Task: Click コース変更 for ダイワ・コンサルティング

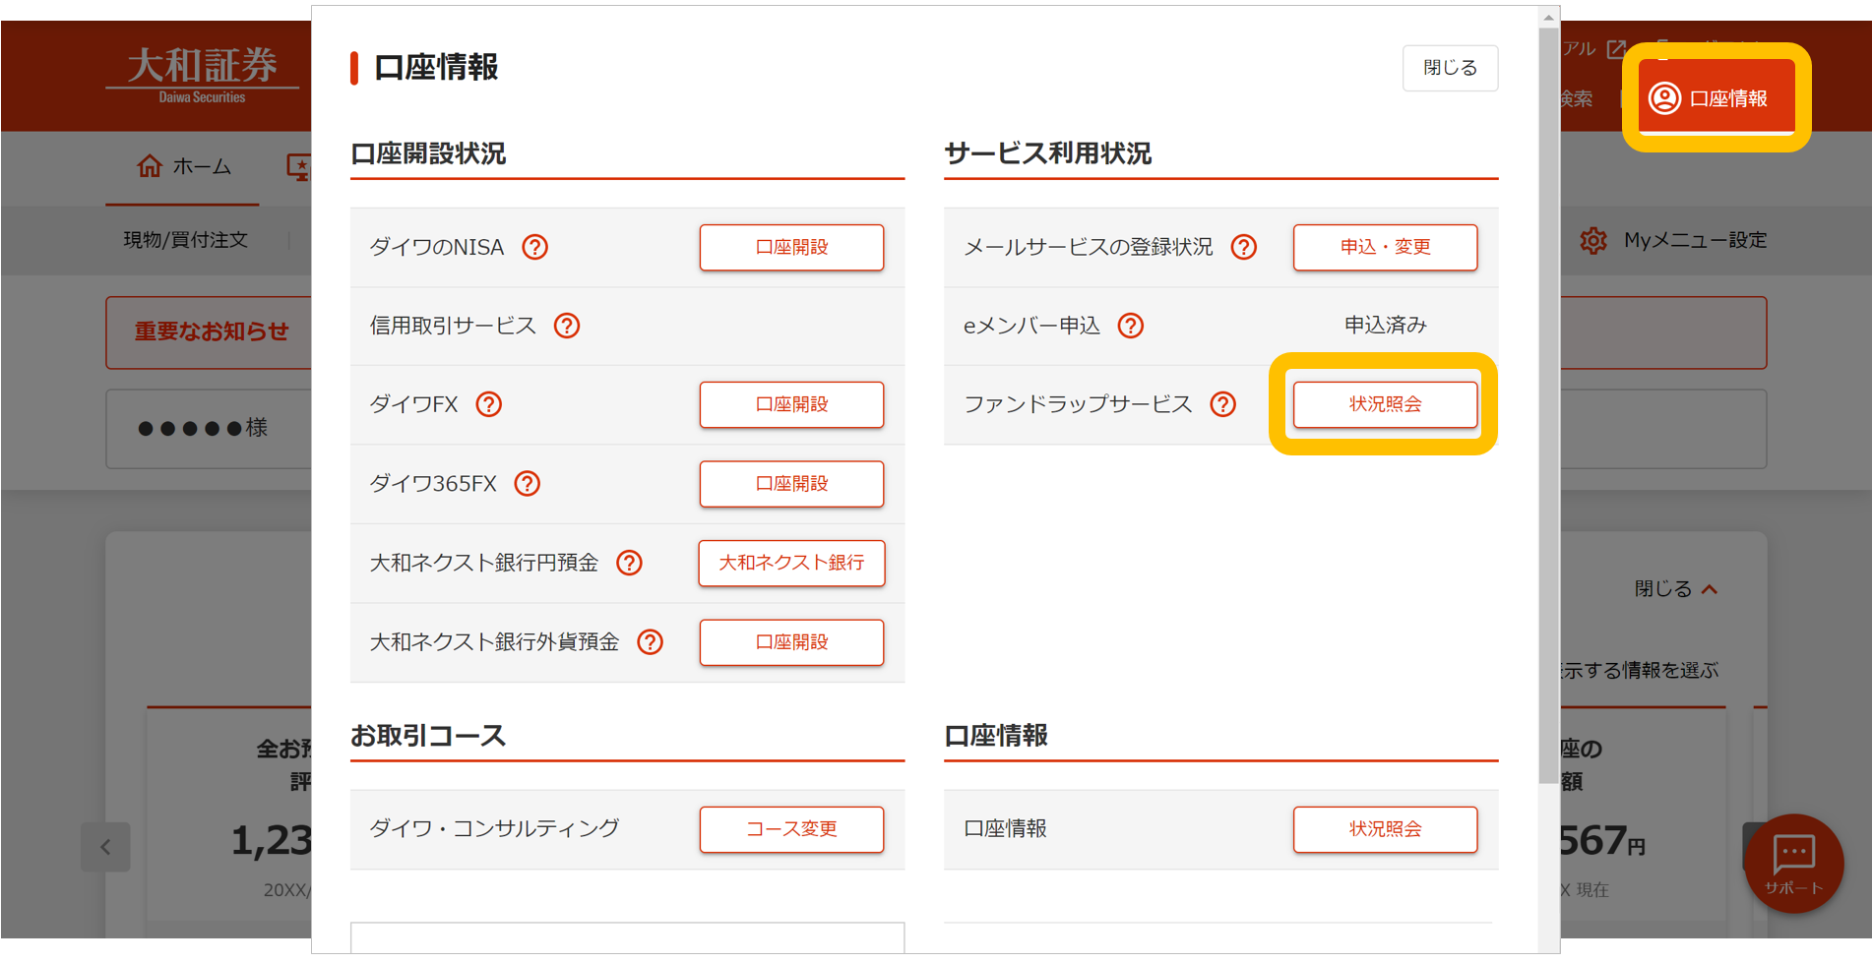Action: [x=791, y=829]
